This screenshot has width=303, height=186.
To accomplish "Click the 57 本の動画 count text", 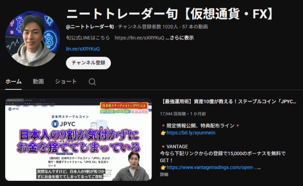I will (195, 27).
